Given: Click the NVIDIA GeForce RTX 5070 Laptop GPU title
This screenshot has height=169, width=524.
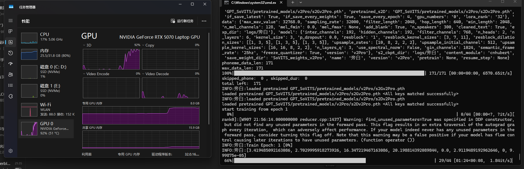Looking at the screenshot, I should tap(160, 37).
